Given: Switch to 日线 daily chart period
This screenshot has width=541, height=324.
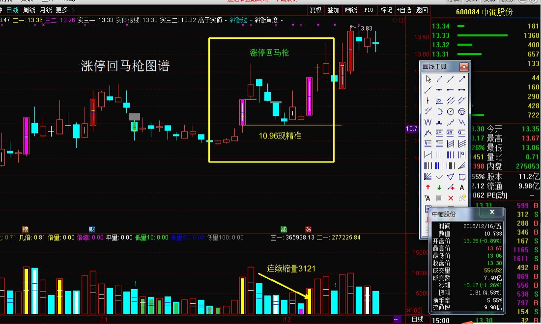Looking at the screenshot, I should pos(13,10).
